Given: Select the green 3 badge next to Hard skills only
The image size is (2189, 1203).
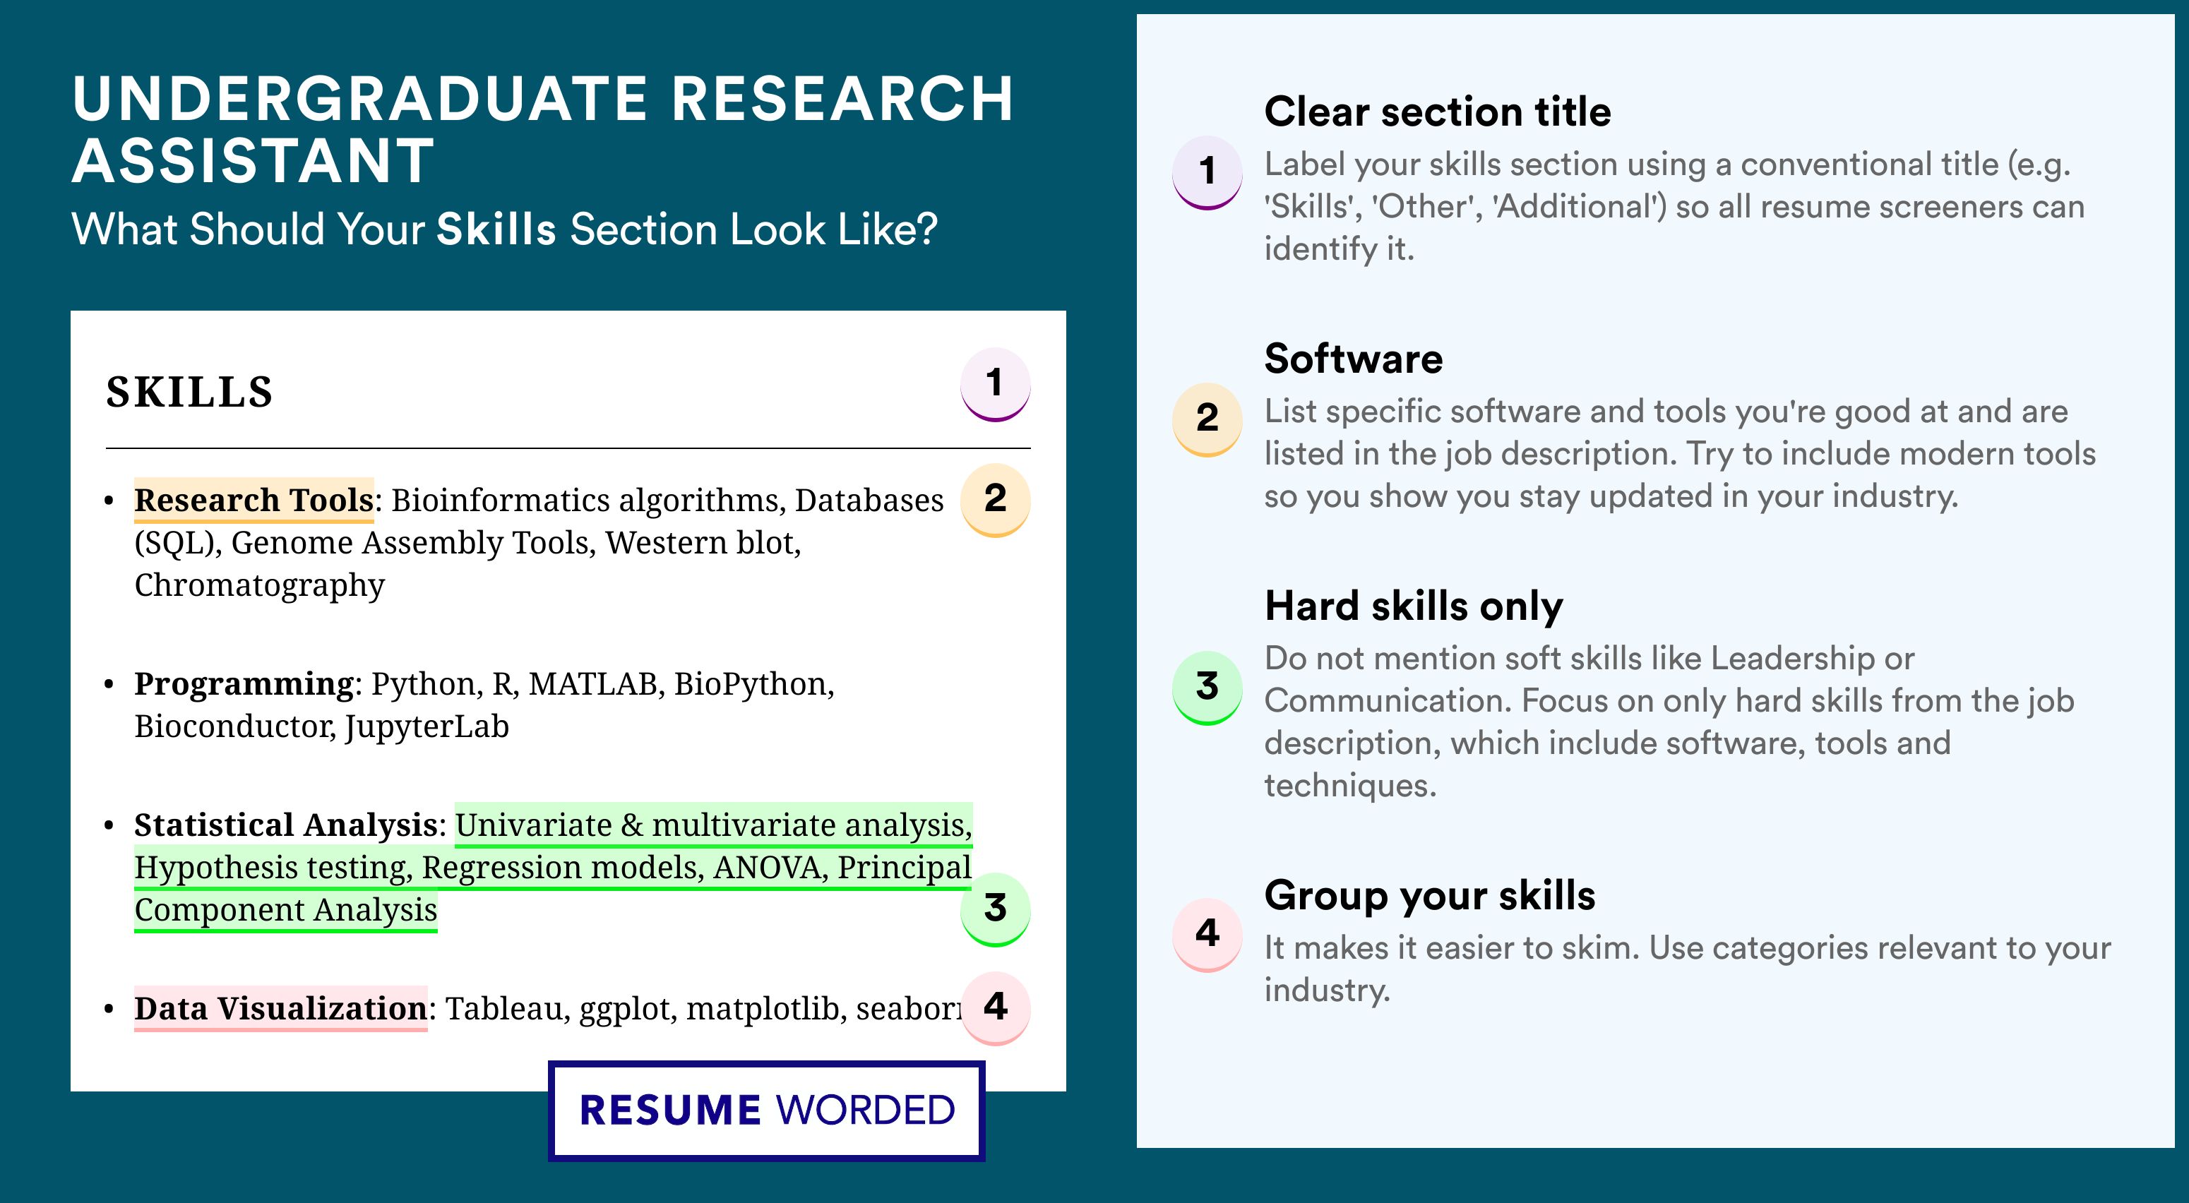Looking at the screenshot, I should (1207, 688).
